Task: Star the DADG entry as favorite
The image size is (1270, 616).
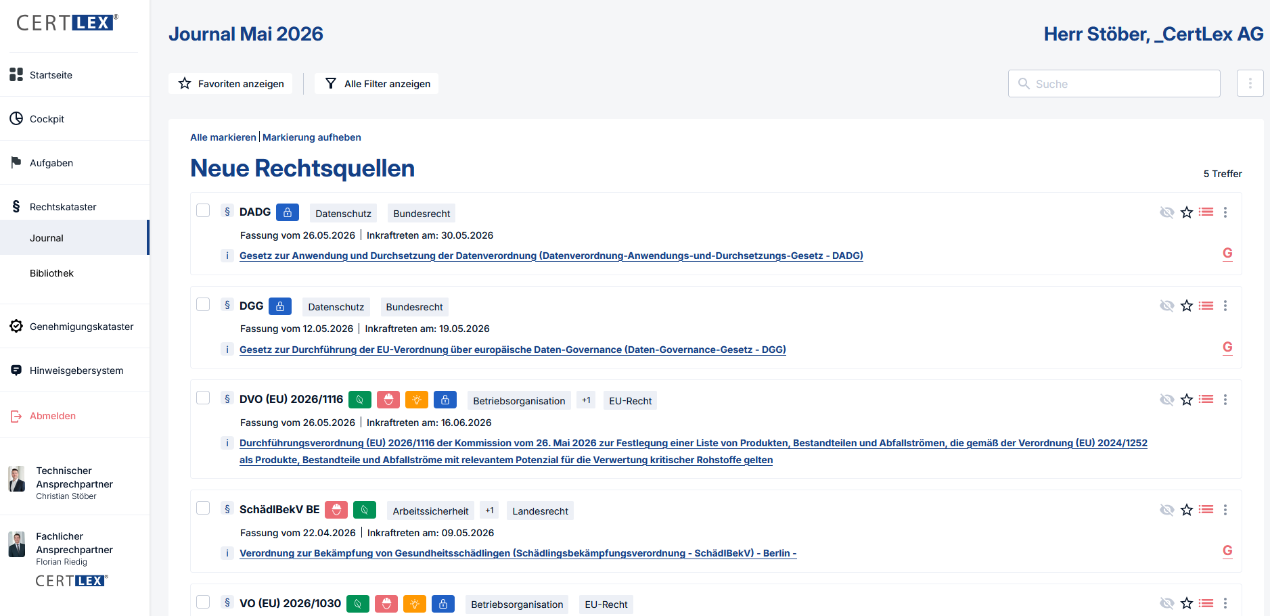Action: (1186, 212)
